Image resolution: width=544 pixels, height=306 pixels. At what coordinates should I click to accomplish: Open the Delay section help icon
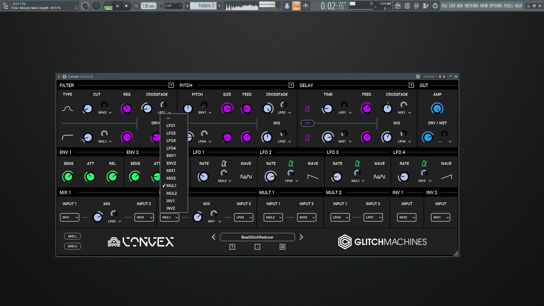pos(411,85)
